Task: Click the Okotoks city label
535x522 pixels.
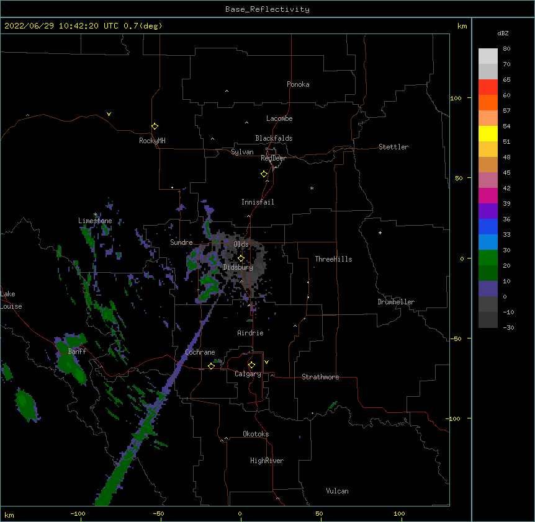Action: (x=256, y=434)
